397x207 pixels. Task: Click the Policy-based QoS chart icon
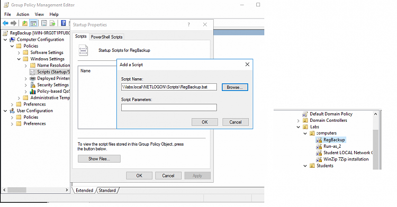click(32, 91)
